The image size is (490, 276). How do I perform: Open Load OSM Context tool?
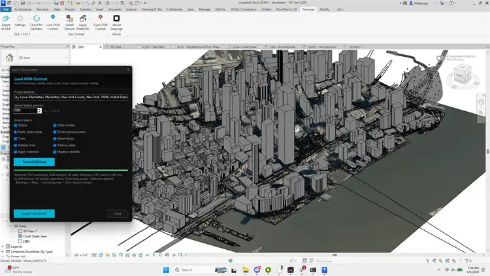(52, 22)
